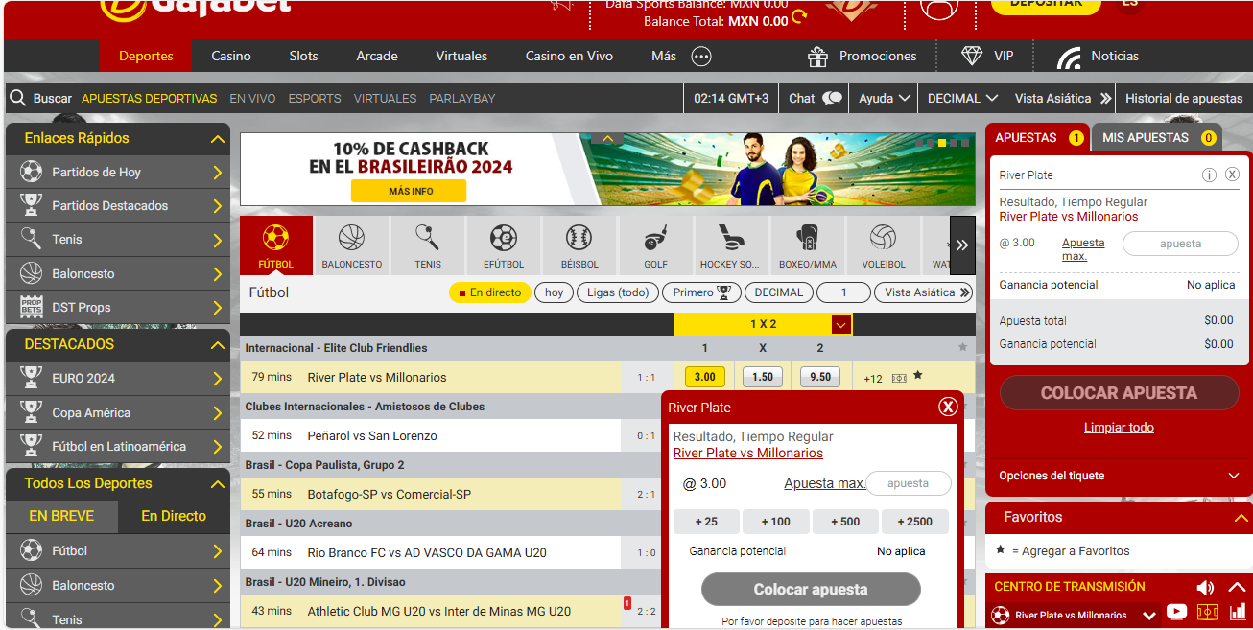
Task: Add +2500 to the stake
Action: pos(914,522)
